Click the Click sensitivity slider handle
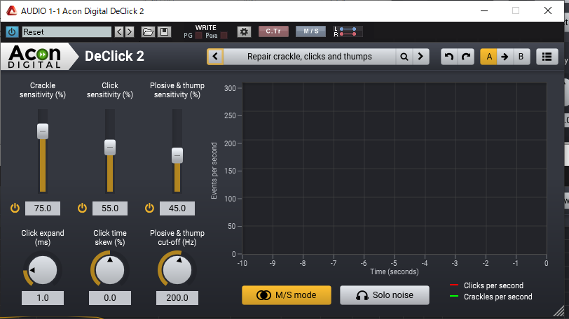This screenshot has width=569, height=319. tap(110, 148)
